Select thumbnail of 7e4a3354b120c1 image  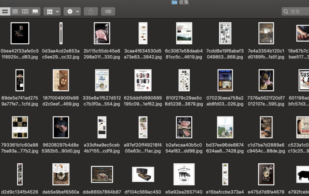pyautogui.click(x=266, y=33)
